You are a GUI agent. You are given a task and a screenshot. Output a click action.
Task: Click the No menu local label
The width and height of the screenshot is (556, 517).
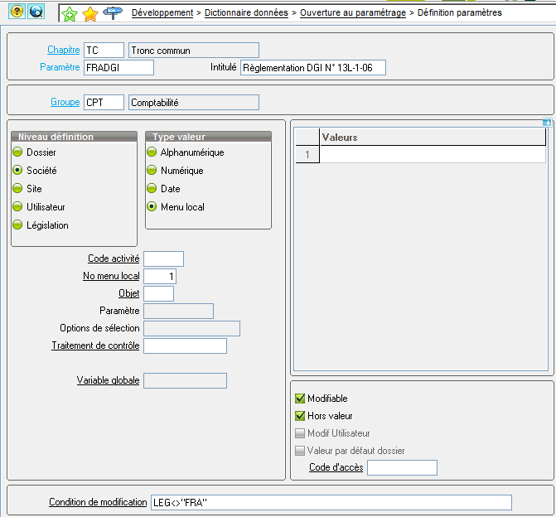coord(111,276)
